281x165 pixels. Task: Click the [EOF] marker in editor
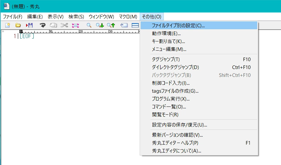pyautogui.click(x=27, y=36)
